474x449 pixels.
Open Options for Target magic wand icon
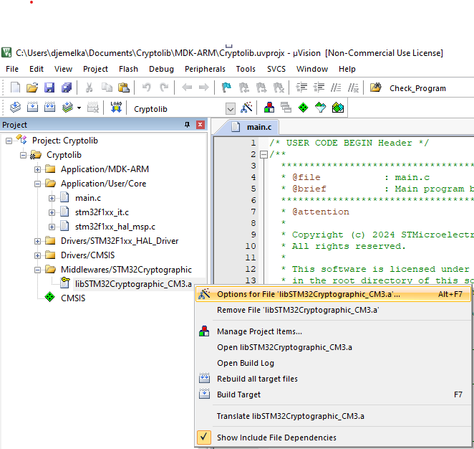(246, 107)
